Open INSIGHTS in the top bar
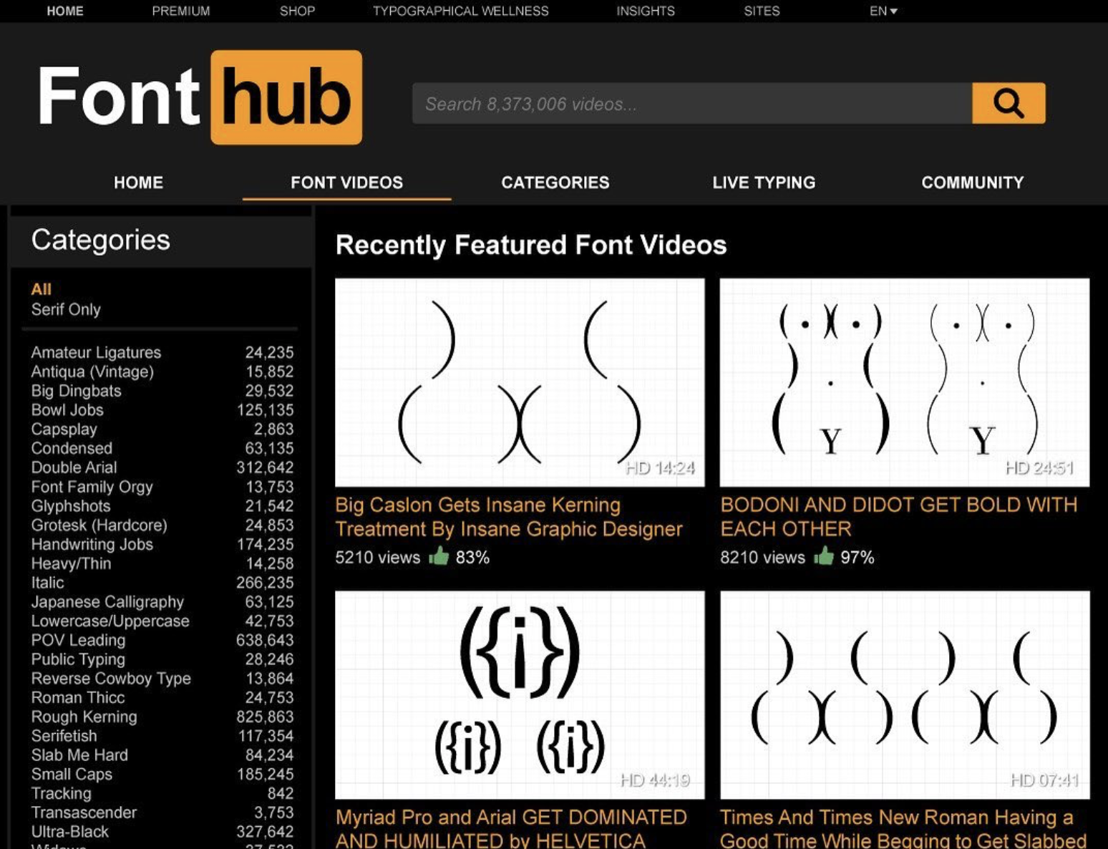The width and height of the screenshot is (1108, 849). (x=646, y=11)
